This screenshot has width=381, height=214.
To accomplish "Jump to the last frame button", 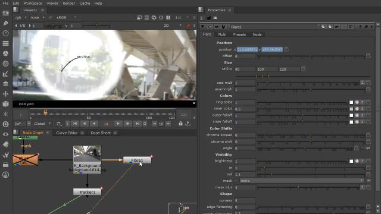I will click(138, 124).
